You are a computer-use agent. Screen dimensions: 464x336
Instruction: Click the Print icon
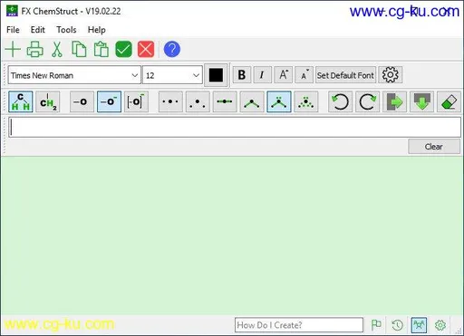[35, 49]
